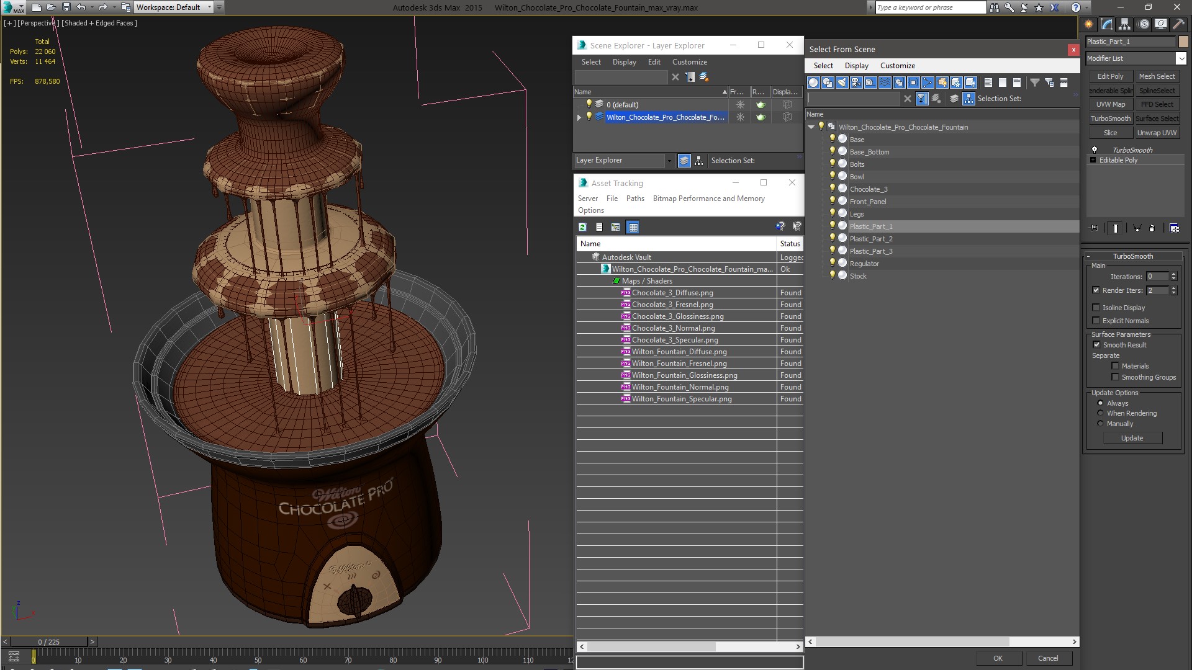Screen dimensions: 1192x670
Task: Toggle the layer view button in Layer Explorer
Action: click(x=684, y=161)
